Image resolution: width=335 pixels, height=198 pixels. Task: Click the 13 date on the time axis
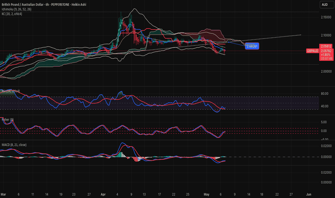click(144, 194)
